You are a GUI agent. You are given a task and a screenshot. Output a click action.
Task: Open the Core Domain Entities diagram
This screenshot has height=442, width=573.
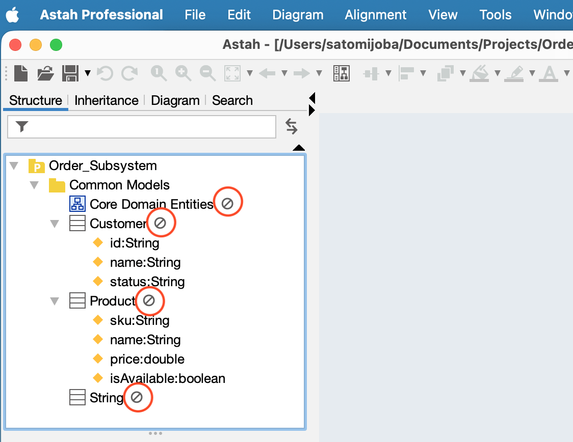(151, 204)
